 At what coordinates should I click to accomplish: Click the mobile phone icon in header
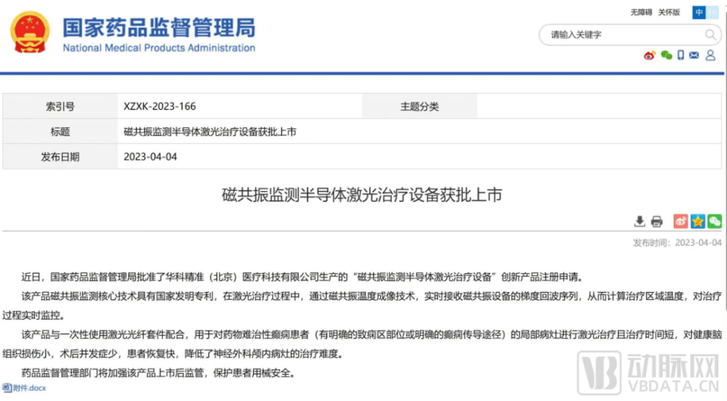point(680,56)
